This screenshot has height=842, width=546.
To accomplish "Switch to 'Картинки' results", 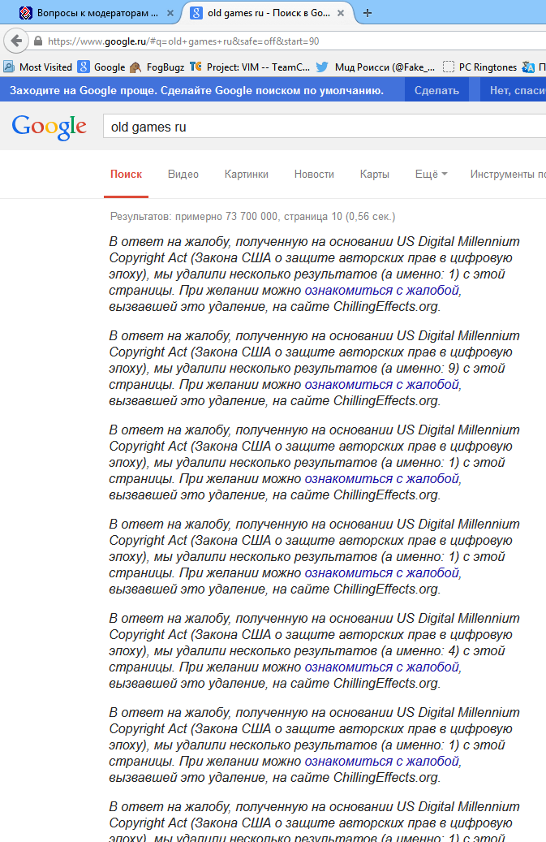I will click(246, 174).
